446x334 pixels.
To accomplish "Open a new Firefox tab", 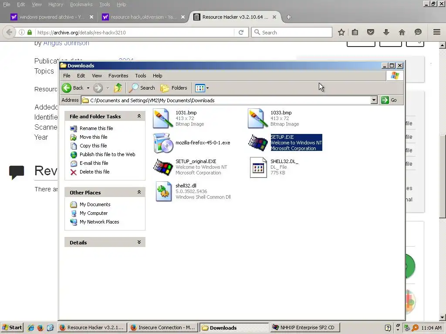I will [289, 17].
